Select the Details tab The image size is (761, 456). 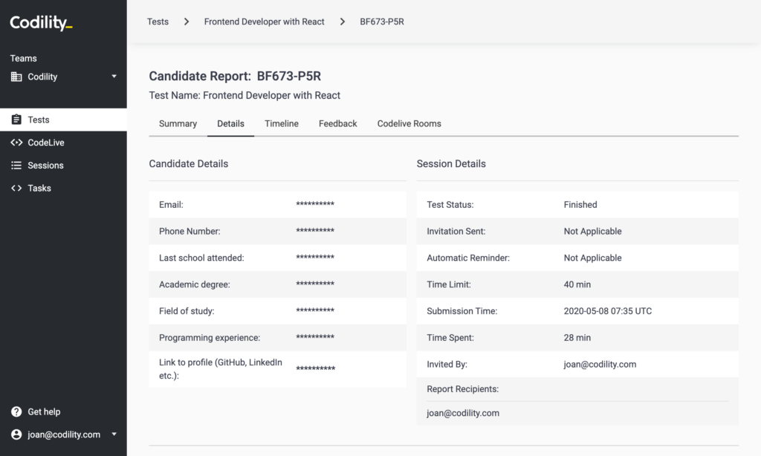230,123
